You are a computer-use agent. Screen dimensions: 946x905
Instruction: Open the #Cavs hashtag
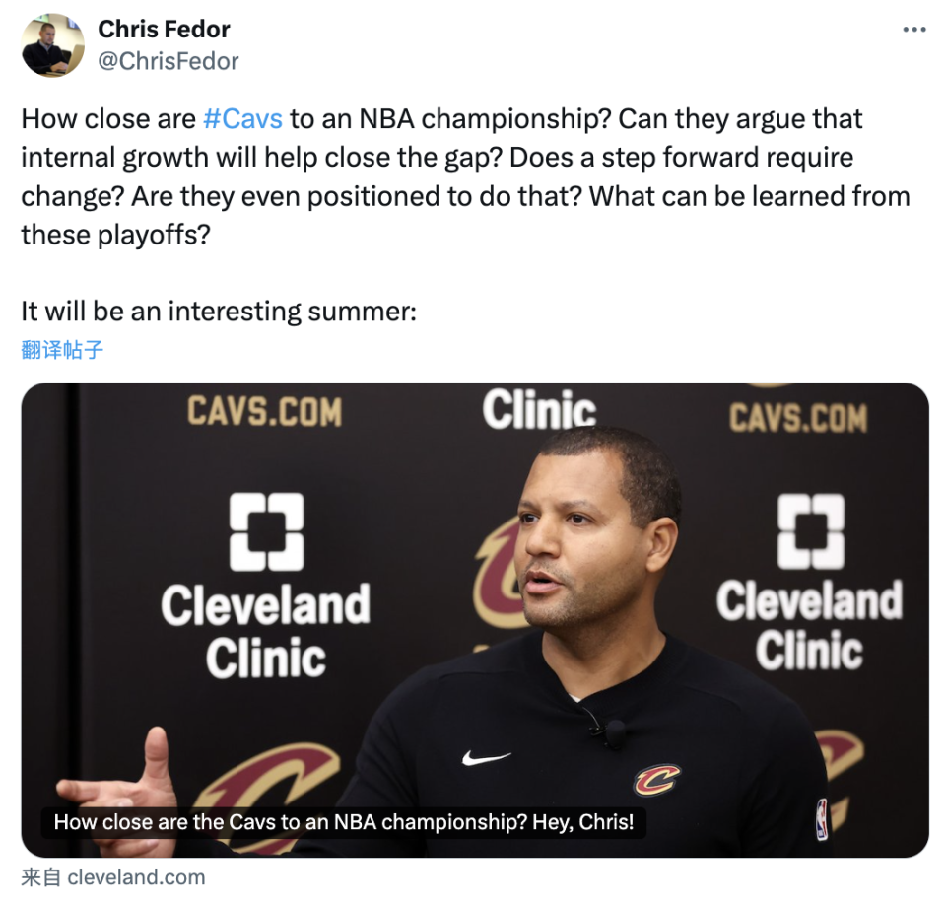pos(242,119)
